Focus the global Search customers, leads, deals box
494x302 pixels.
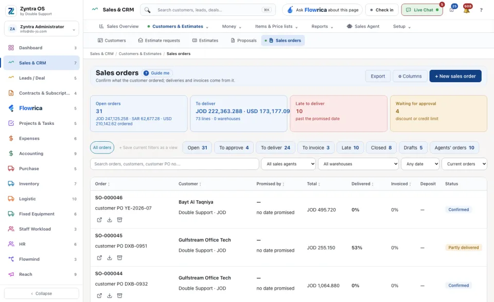208,10
